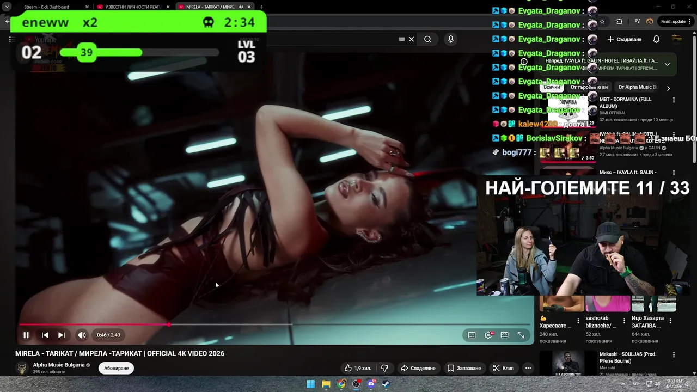697x392 pixels.
Task: Open MBT - DOPAMINA (FULL ALBUM) video
Action: (x=625, y=102)
